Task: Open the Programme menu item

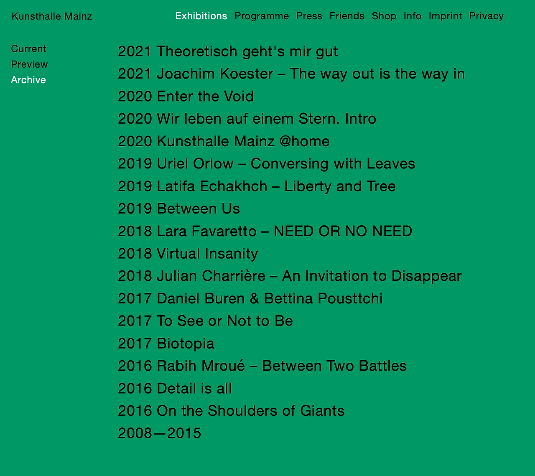Action: coord(262,16)
